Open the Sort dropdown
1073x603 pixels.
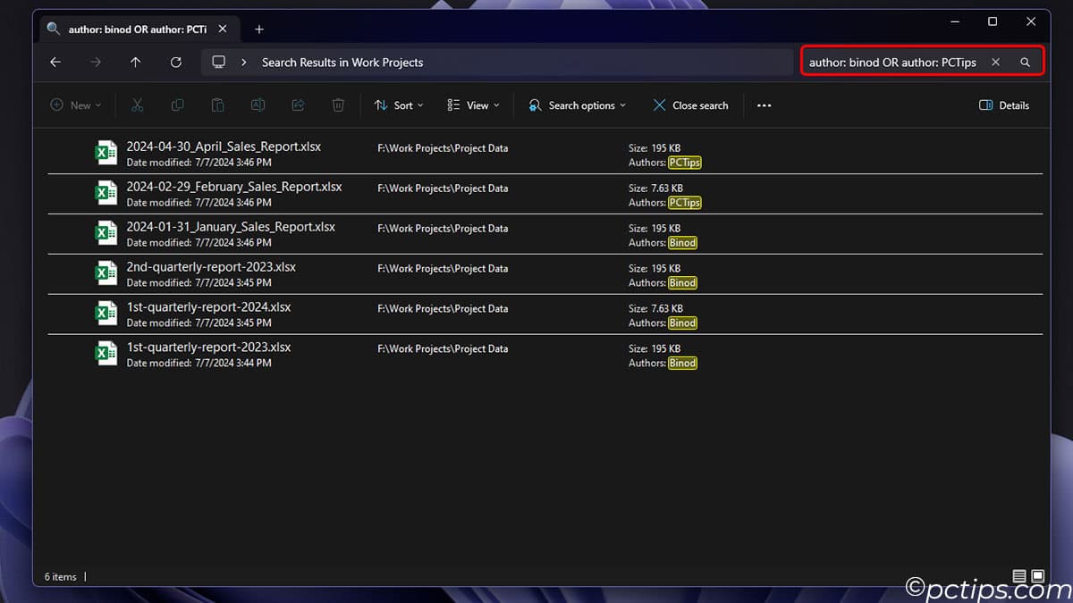point(398,105)
